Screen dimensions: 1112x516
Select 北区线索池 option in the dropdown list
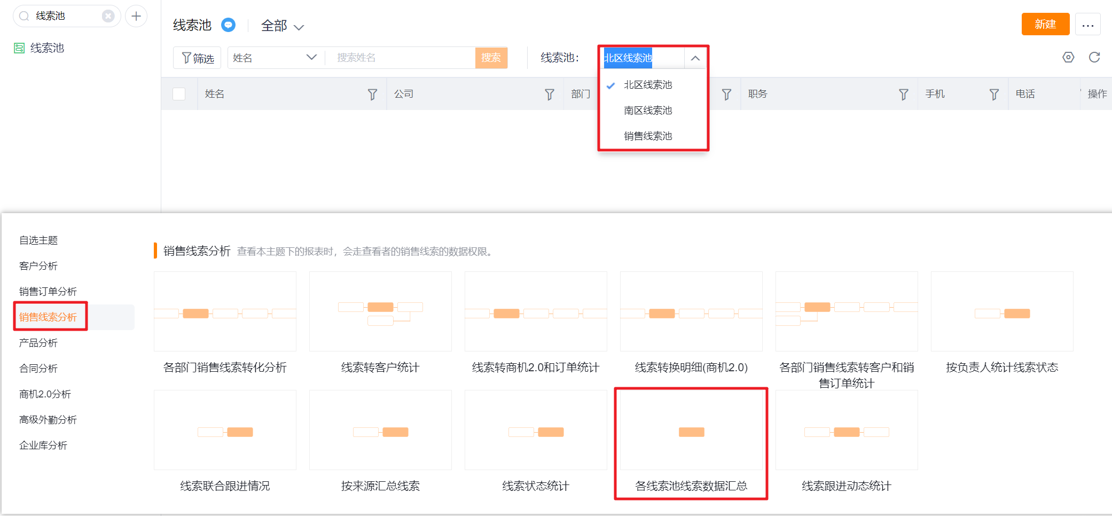(x=648, y=85)
